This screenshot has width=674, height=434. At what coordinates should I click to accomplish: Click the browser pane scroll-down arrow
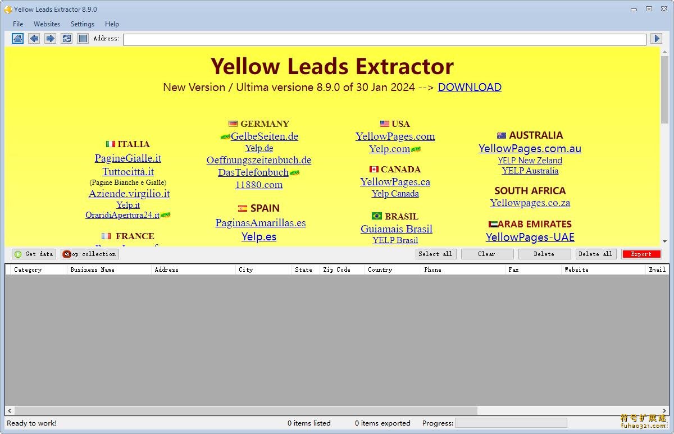(664, 241)
